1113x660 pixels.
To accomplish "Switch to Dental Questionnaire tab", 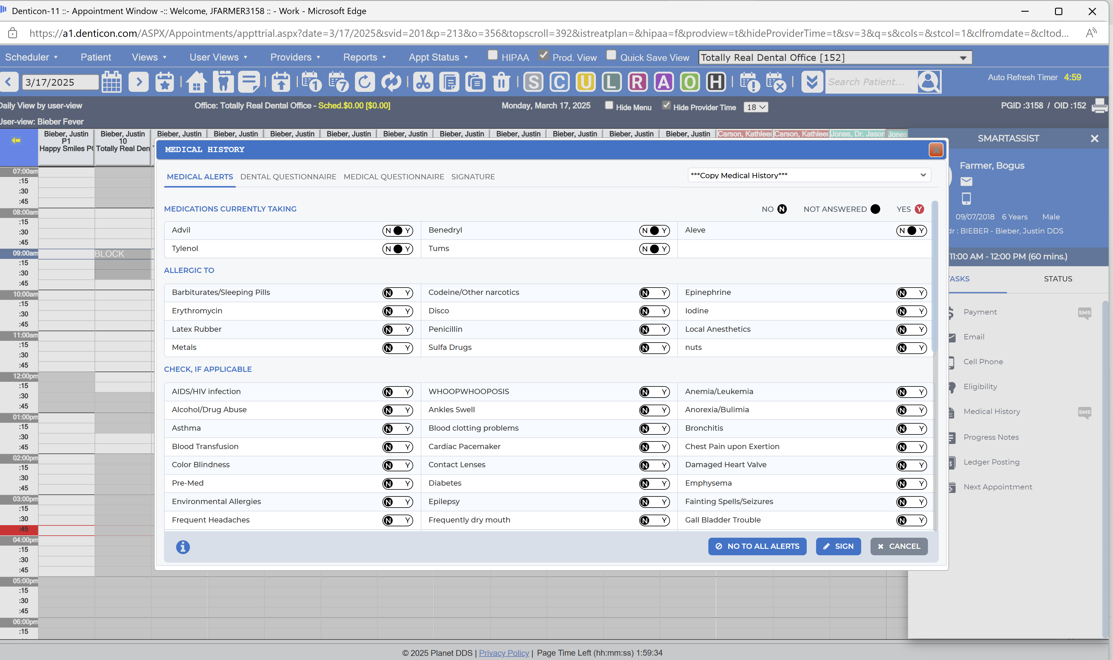I will coord(288,177).
